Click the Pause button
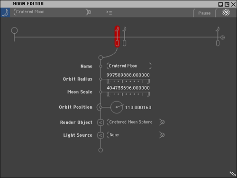Viewport: 237px width, 178px height. pos(204,13)
